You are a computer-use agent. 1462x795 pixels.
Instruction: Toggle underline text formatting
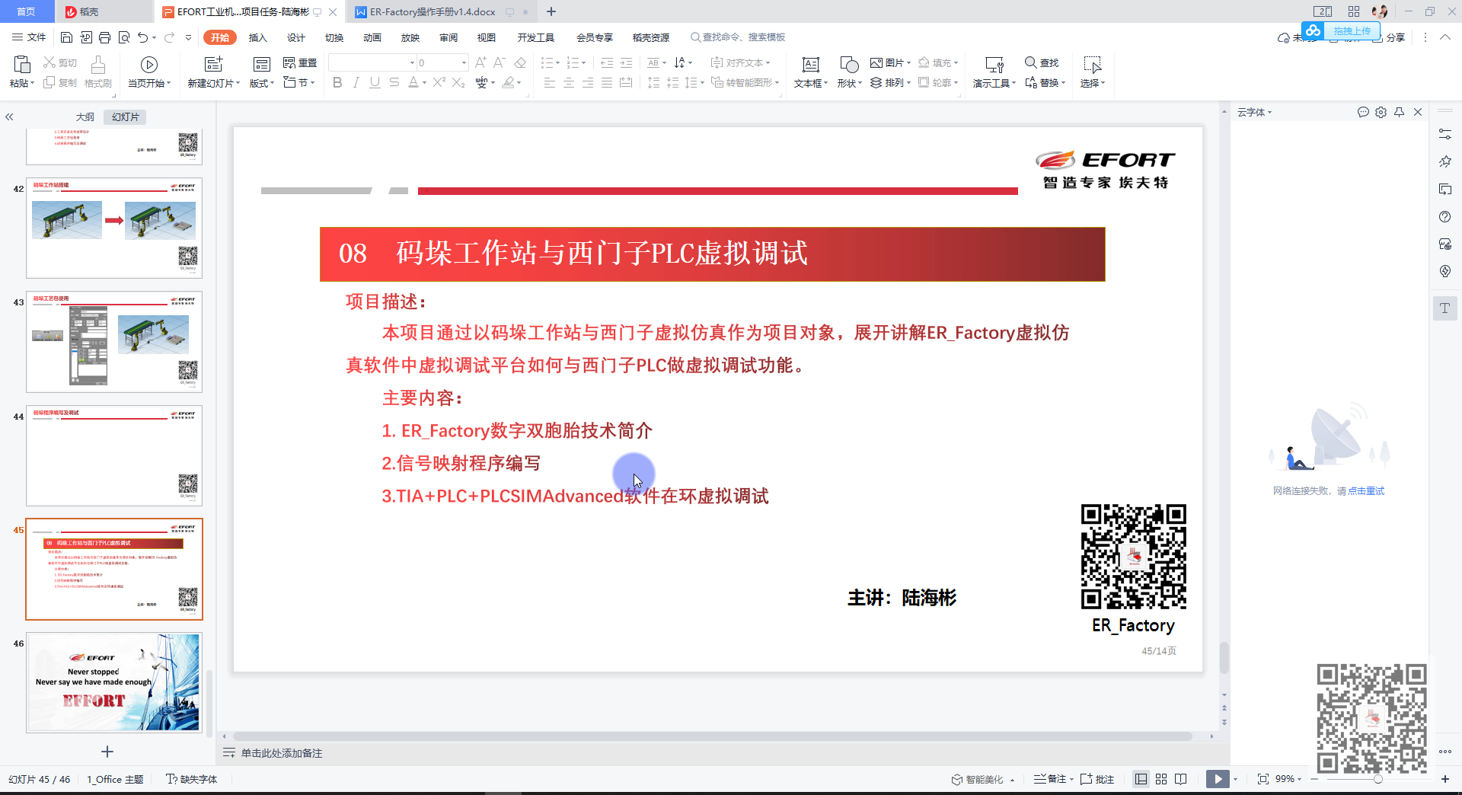[375, 82]
